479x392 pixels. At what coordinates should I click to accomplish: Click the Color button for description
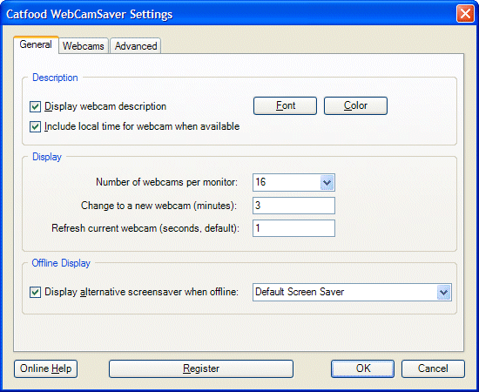tap(355, 105)
